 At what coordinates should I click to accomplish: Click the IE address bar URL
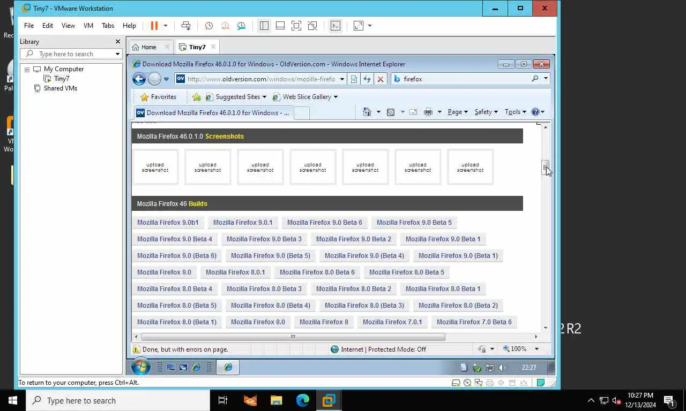[x=261, y=79]
